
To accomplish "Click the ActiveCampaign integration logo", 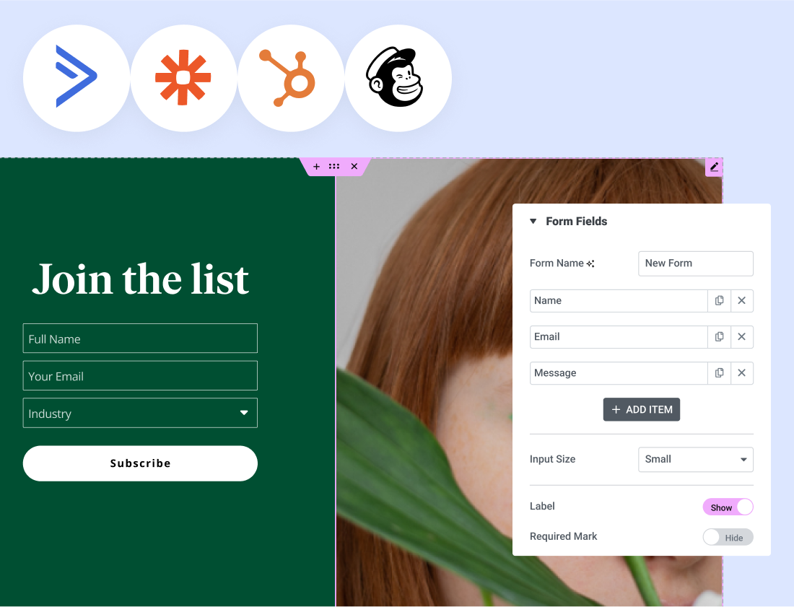I will (x=77, y=78).
